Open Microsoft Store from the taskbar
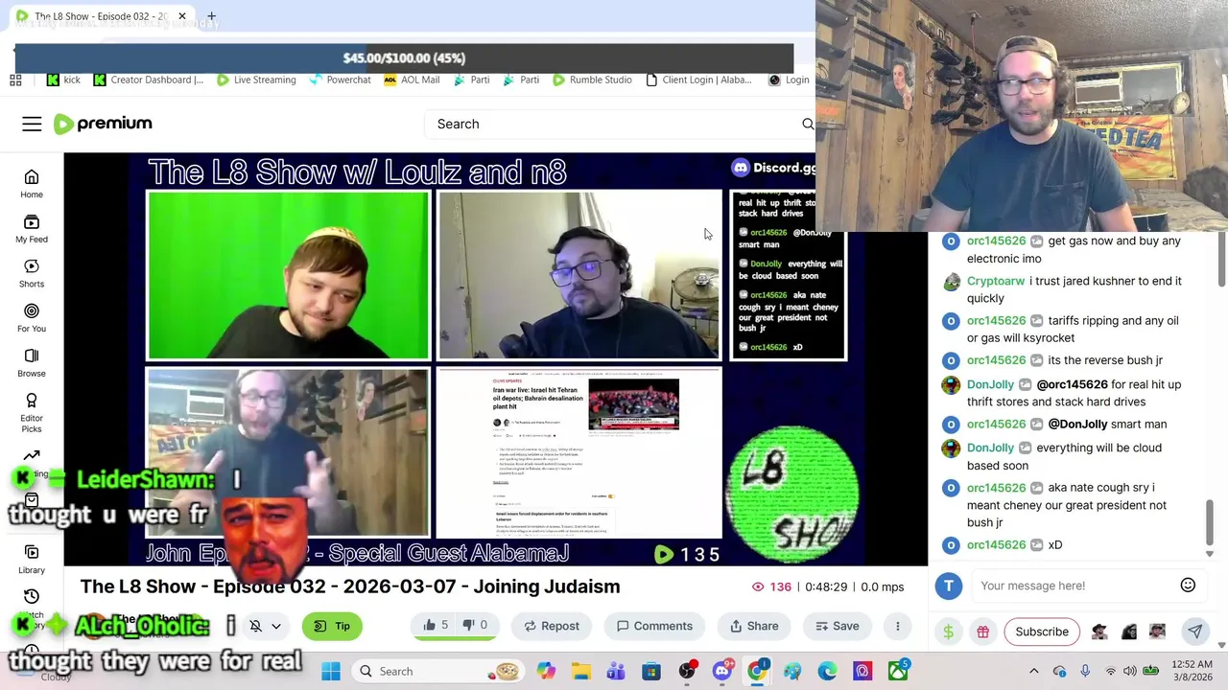This screenshot has width=1228, height=690. click(651, 671)
